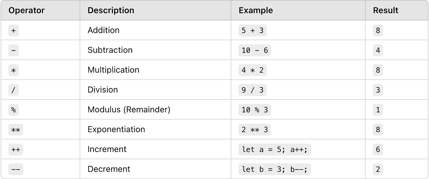Click the asterisk multiplication operator chip

point(13,70)
